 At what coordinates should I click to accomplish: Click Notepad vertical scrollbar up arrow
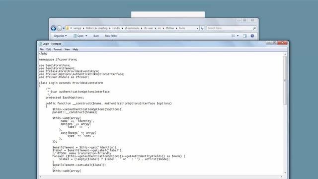[x=285, y=54]
